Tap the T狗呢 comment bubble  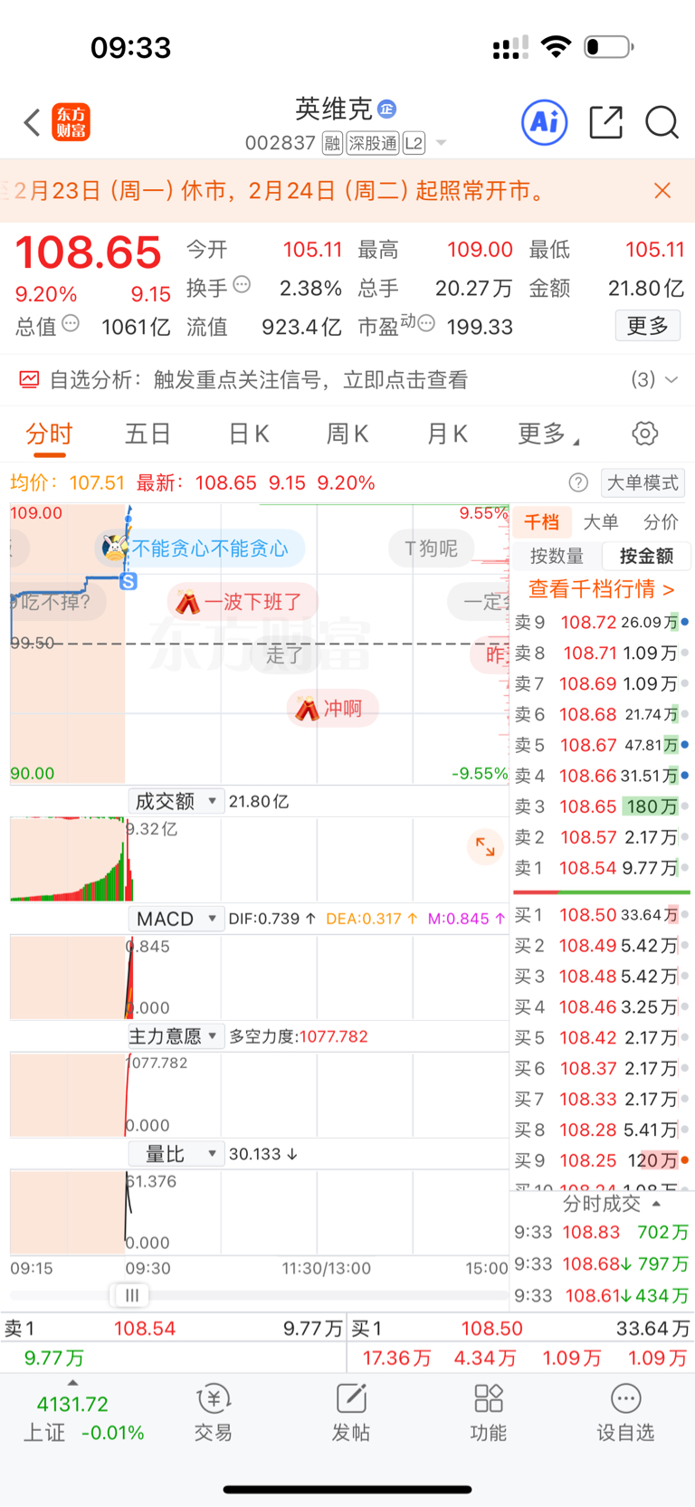tap(433, 548)
